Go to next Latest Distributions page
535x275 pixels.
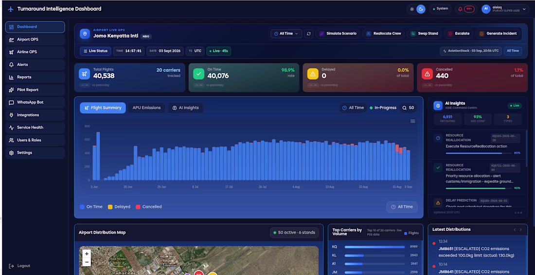tap(521, 230)
